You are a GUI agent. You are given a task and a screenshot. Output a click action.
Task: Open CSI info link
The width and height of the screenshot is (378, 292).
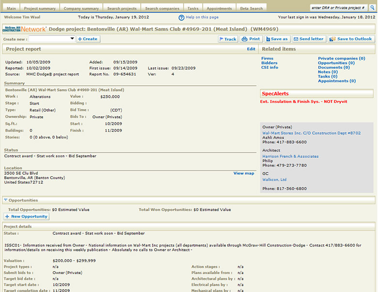click(269, 67)
